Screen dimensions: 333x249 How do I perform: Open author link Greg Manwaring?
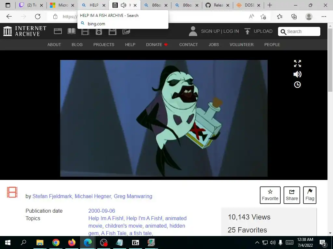(133, 196)
